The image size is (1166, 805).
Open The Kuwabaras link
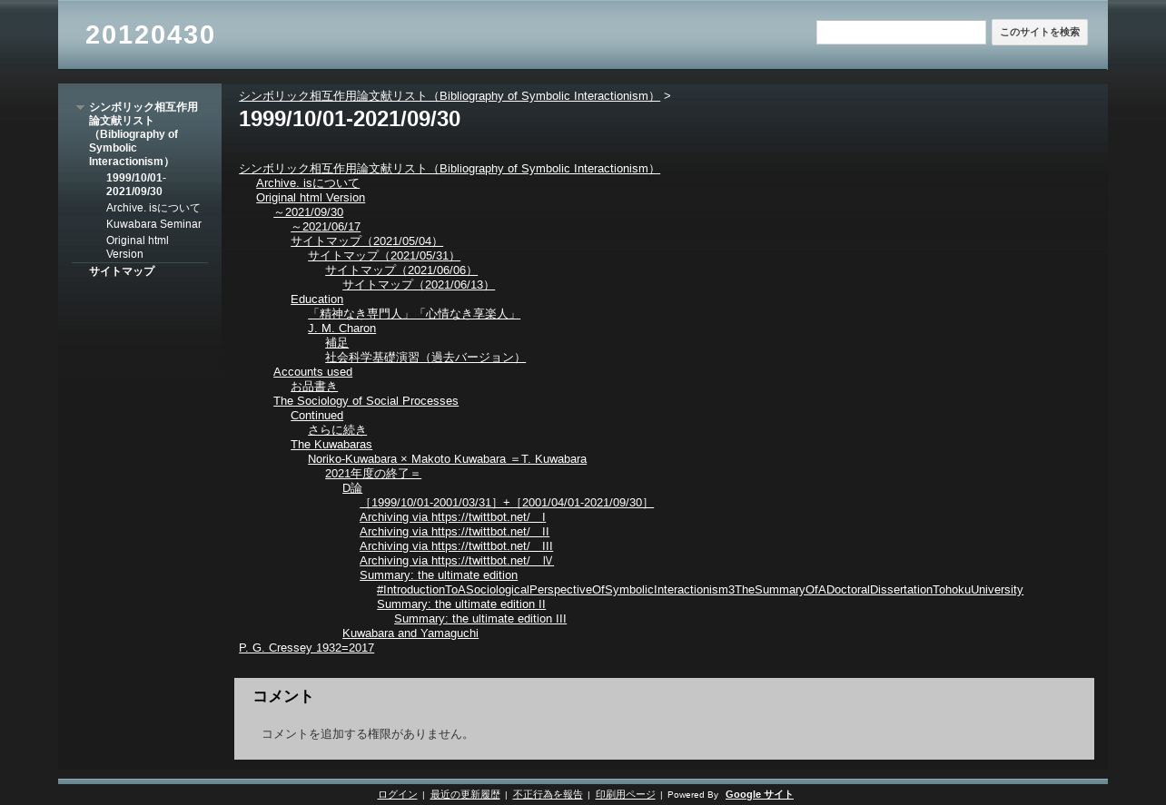point(331,445)
